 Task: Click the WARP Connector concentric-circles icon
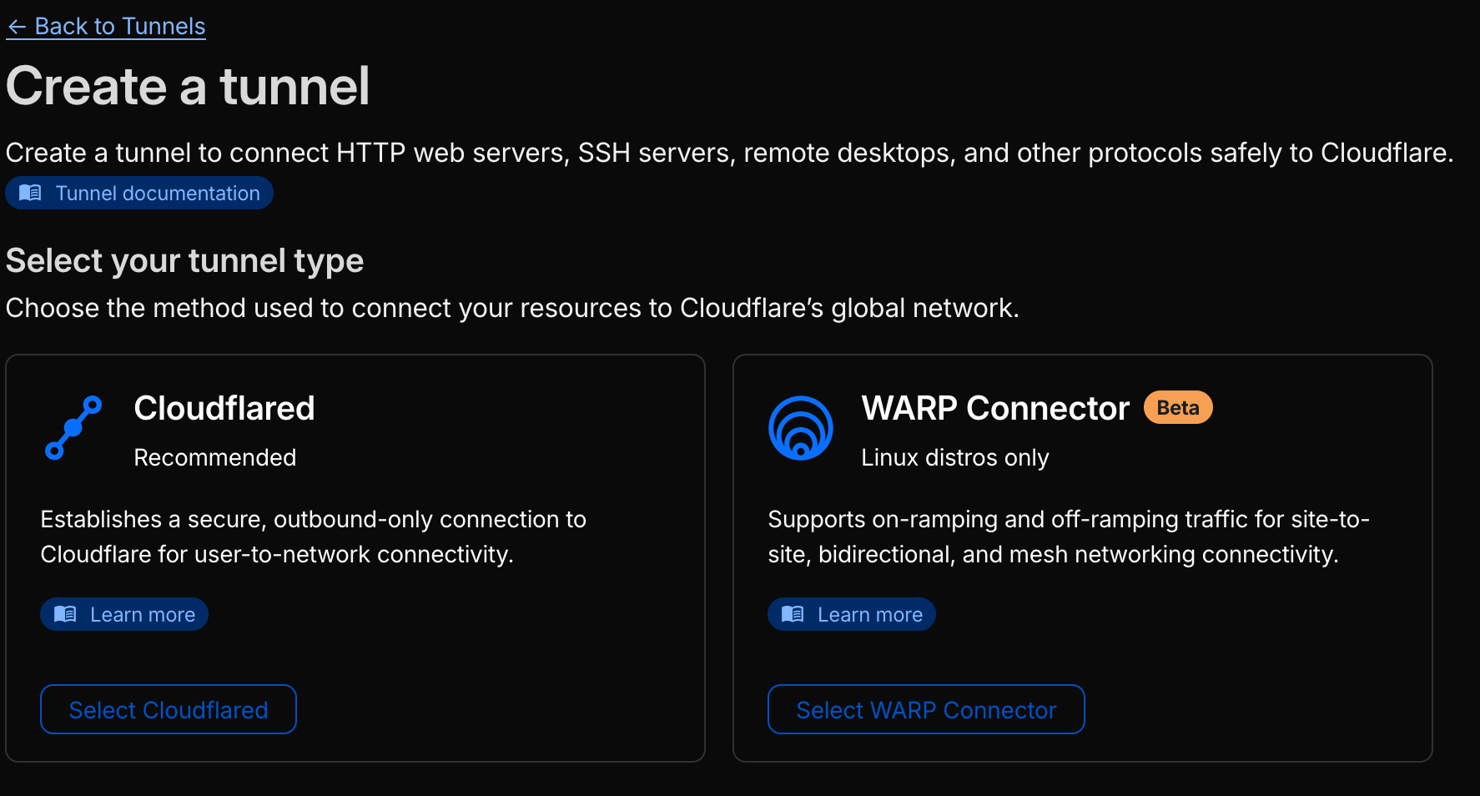click(x=800, y=428)
